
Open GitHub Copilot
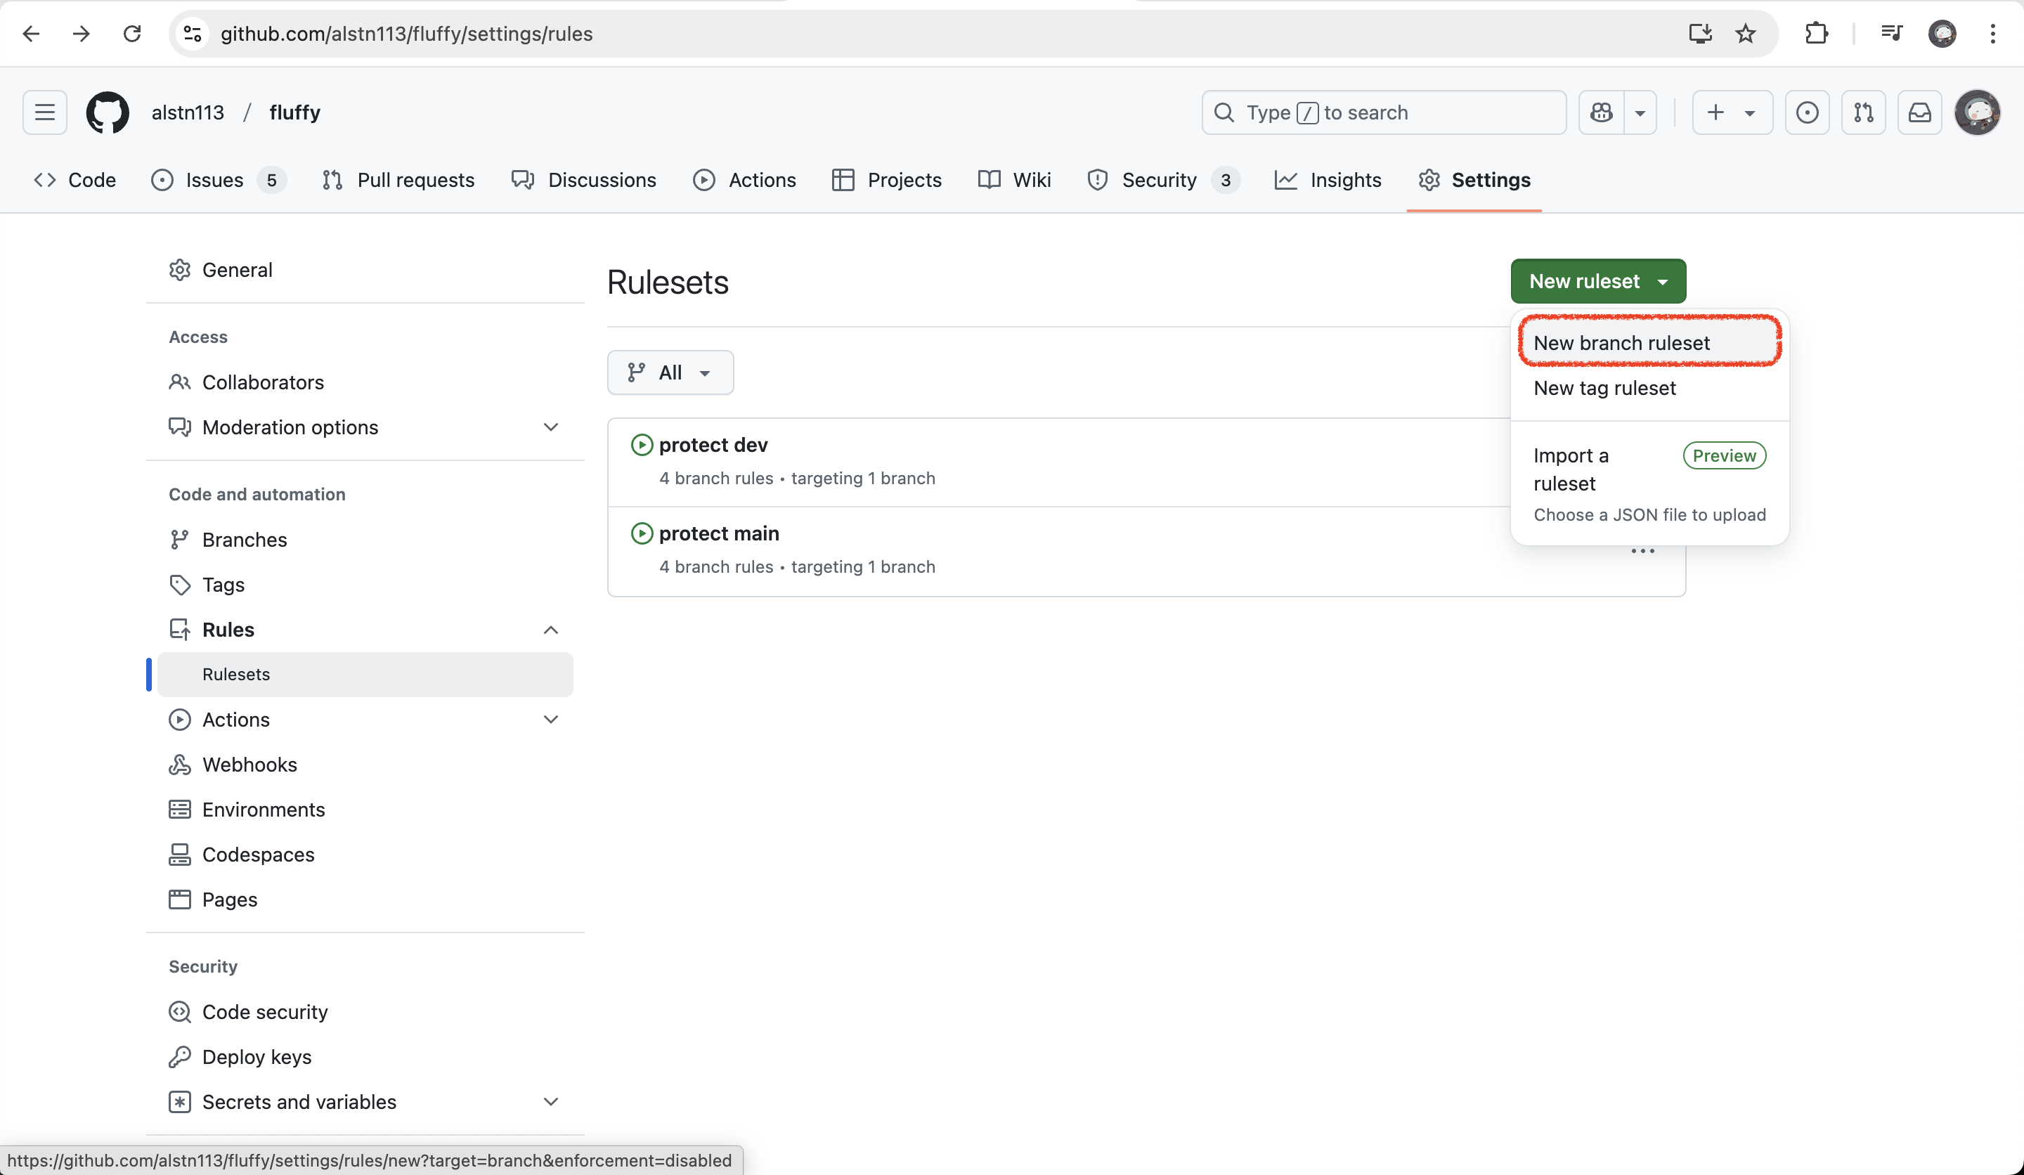click(x=1602, y=112)
